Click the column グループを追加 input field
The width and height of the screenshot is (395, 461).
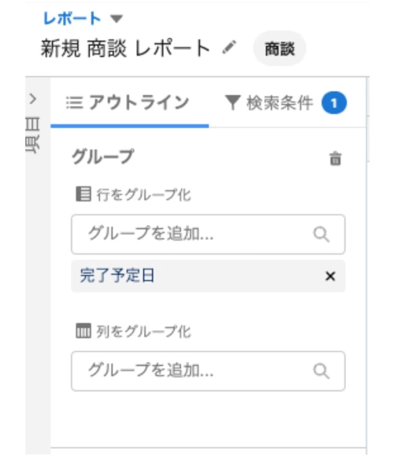(190, 370)
